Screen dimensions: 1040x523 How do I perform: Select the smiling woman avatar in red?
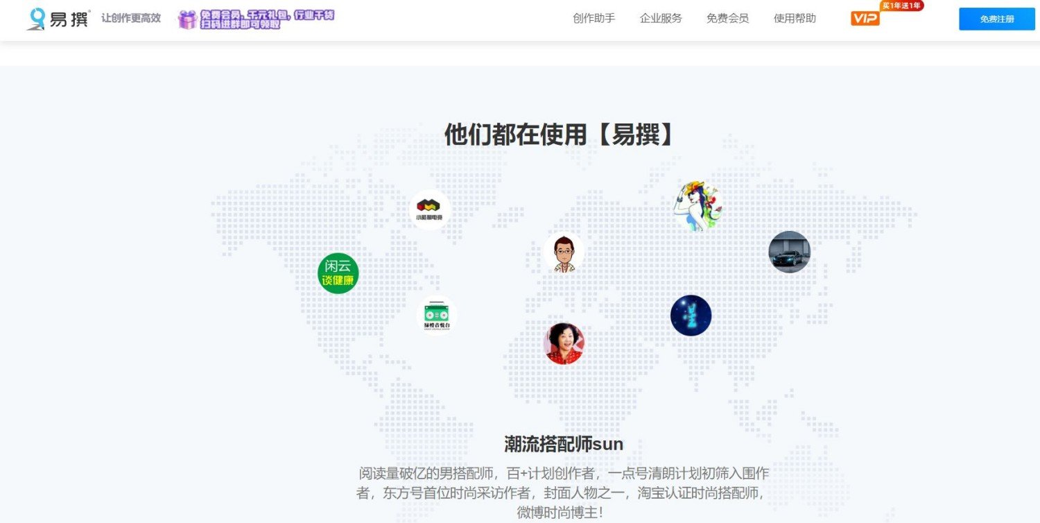[564, 341]
